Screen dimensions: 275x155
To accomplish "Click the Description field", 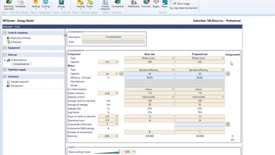I will (x=113, y=37).
